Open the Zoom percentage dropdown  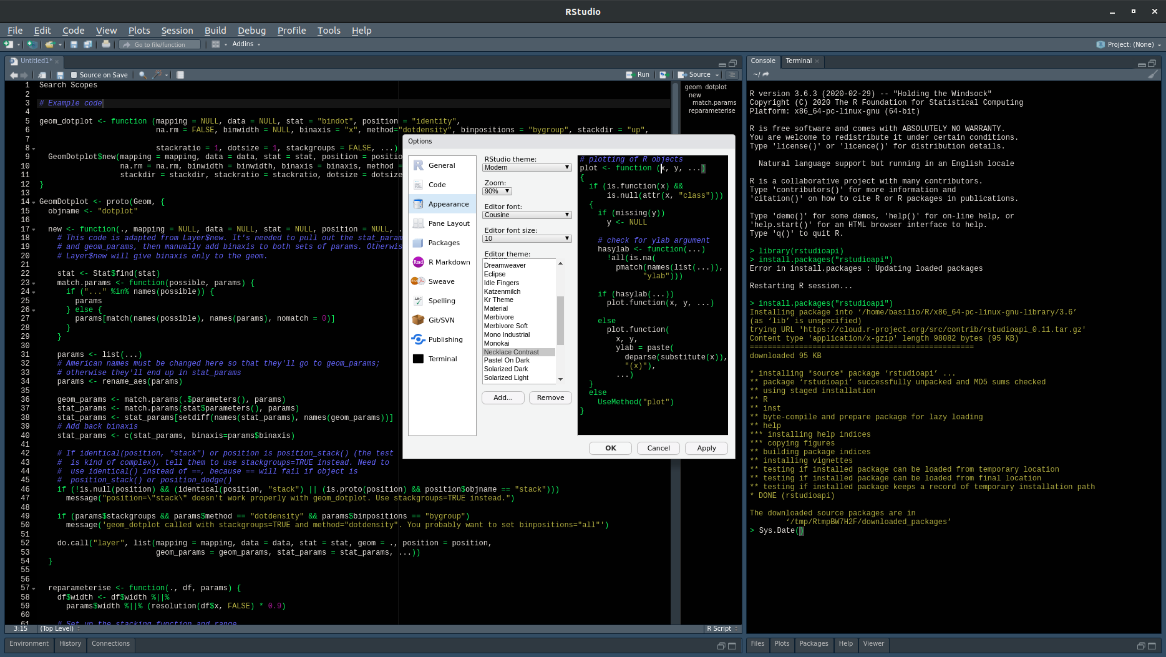tap(497, 191)
